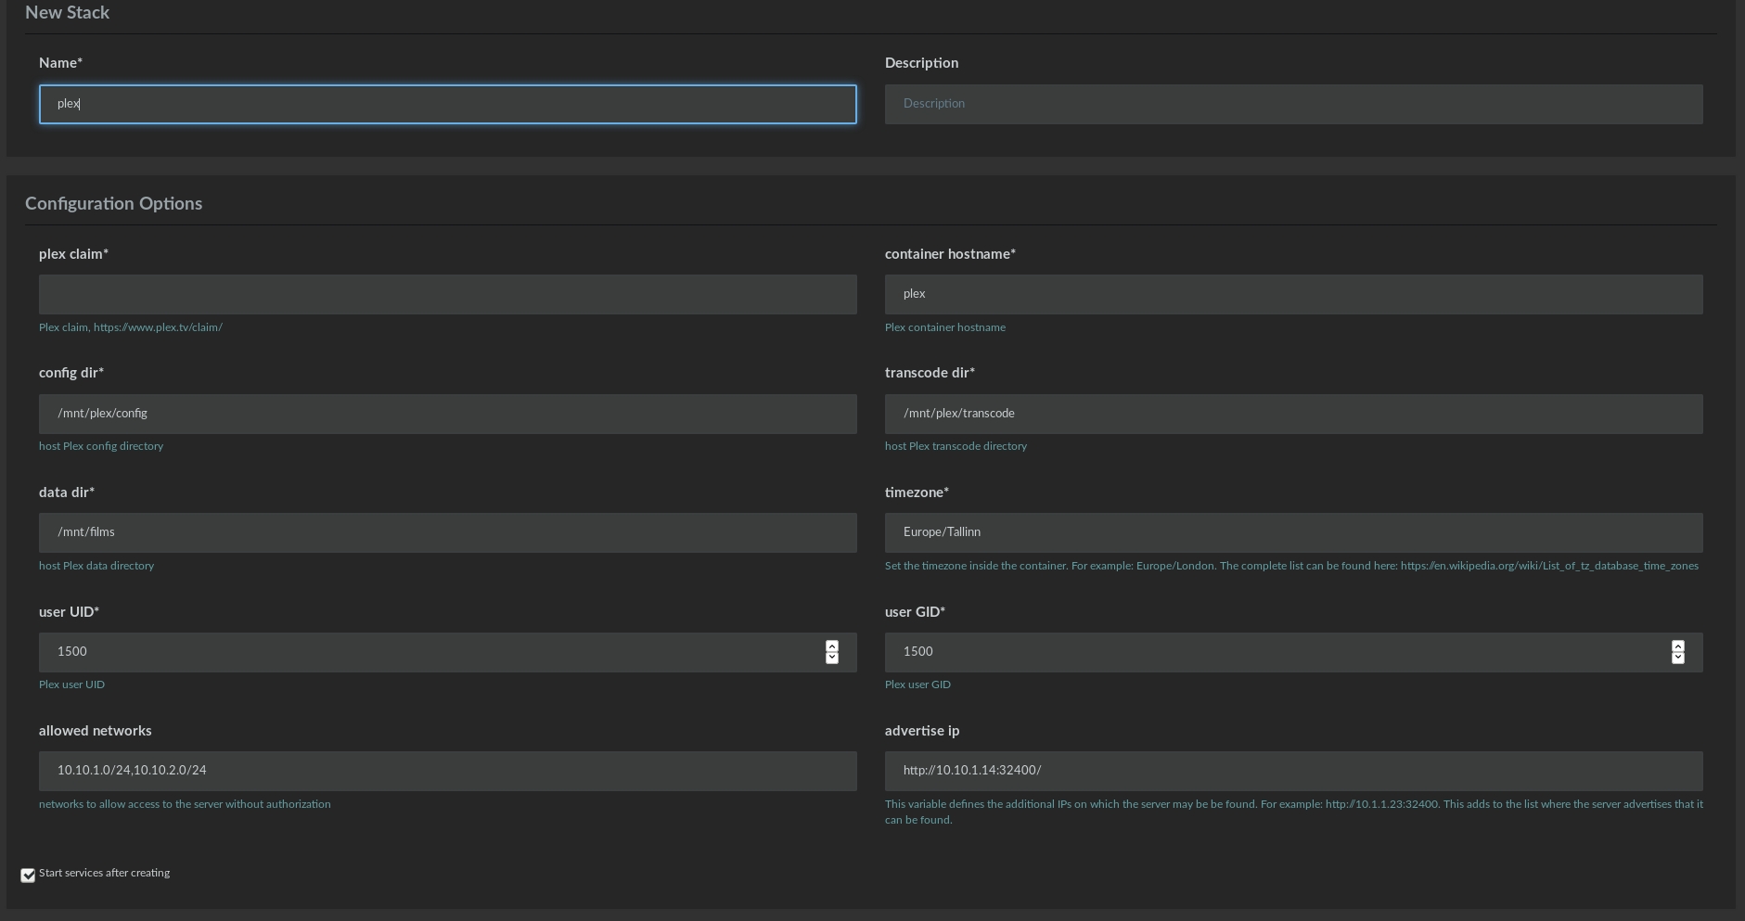Click the timezone field with Europe/Tallinn
The height and width of the screenshot is (921, 1745).
pos(1293,532)
